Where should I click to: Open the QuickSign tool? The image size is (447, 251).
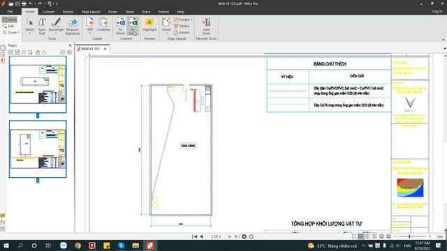56,25
